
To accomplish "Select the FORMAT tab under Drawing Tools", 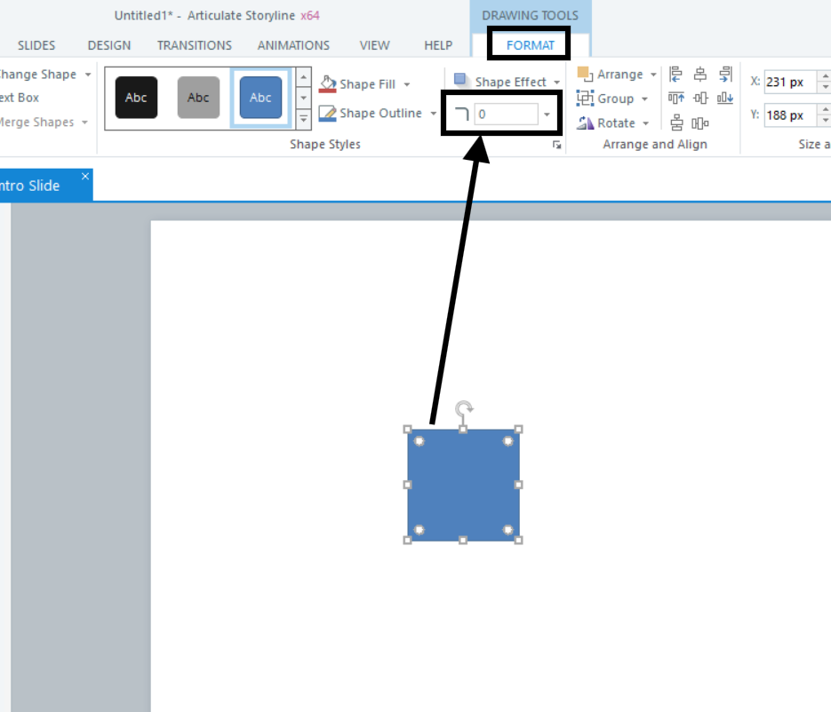I will pyautogui.click(x=531, y=45).
